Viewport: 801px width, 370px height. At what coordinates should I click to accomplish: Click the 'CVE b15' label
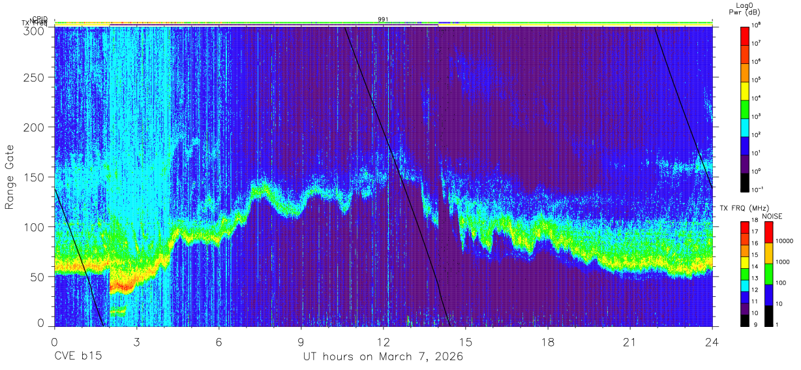tap(78, 357)
